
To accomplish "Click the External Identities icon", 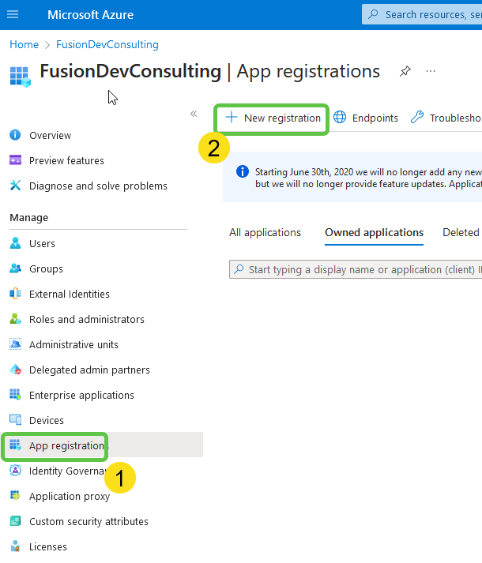I will [15, 294].
